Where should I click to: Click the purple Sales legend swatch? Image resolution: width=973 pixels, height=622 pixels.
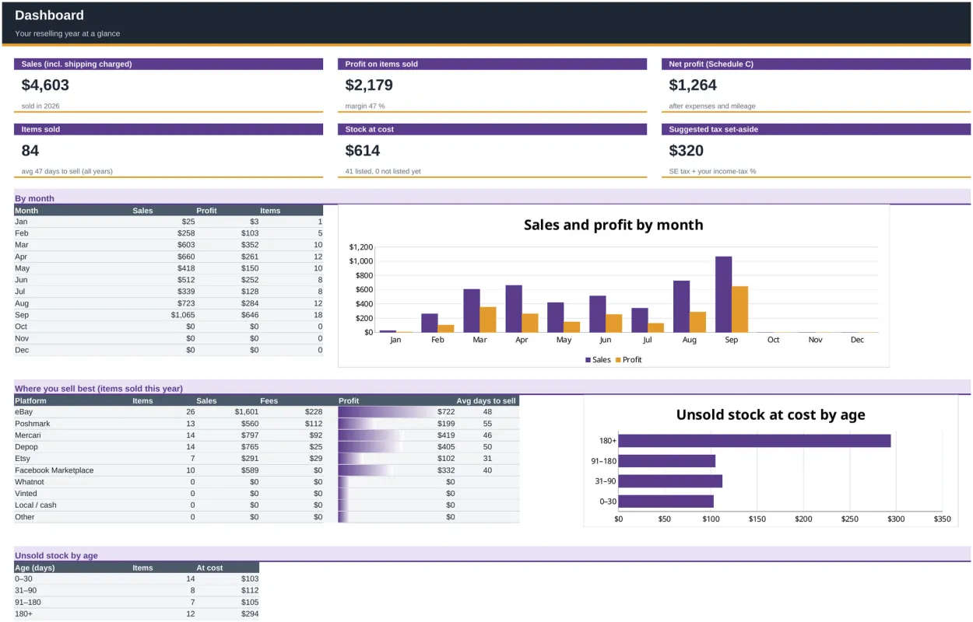tap(588, 360)
